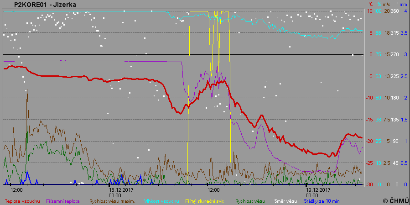Click the red -15 temperature axis value
This screenshot has height=205, width=410.
click(x=370, y=120)
